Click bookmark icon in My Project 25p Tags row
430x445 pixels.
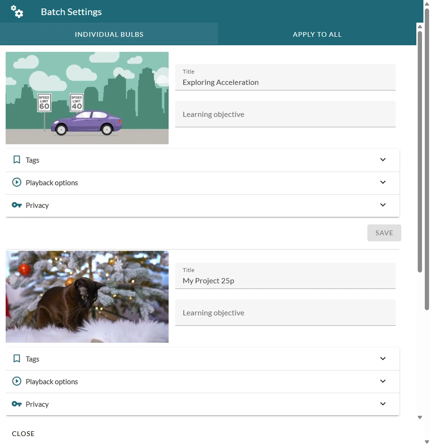point(17,359)
